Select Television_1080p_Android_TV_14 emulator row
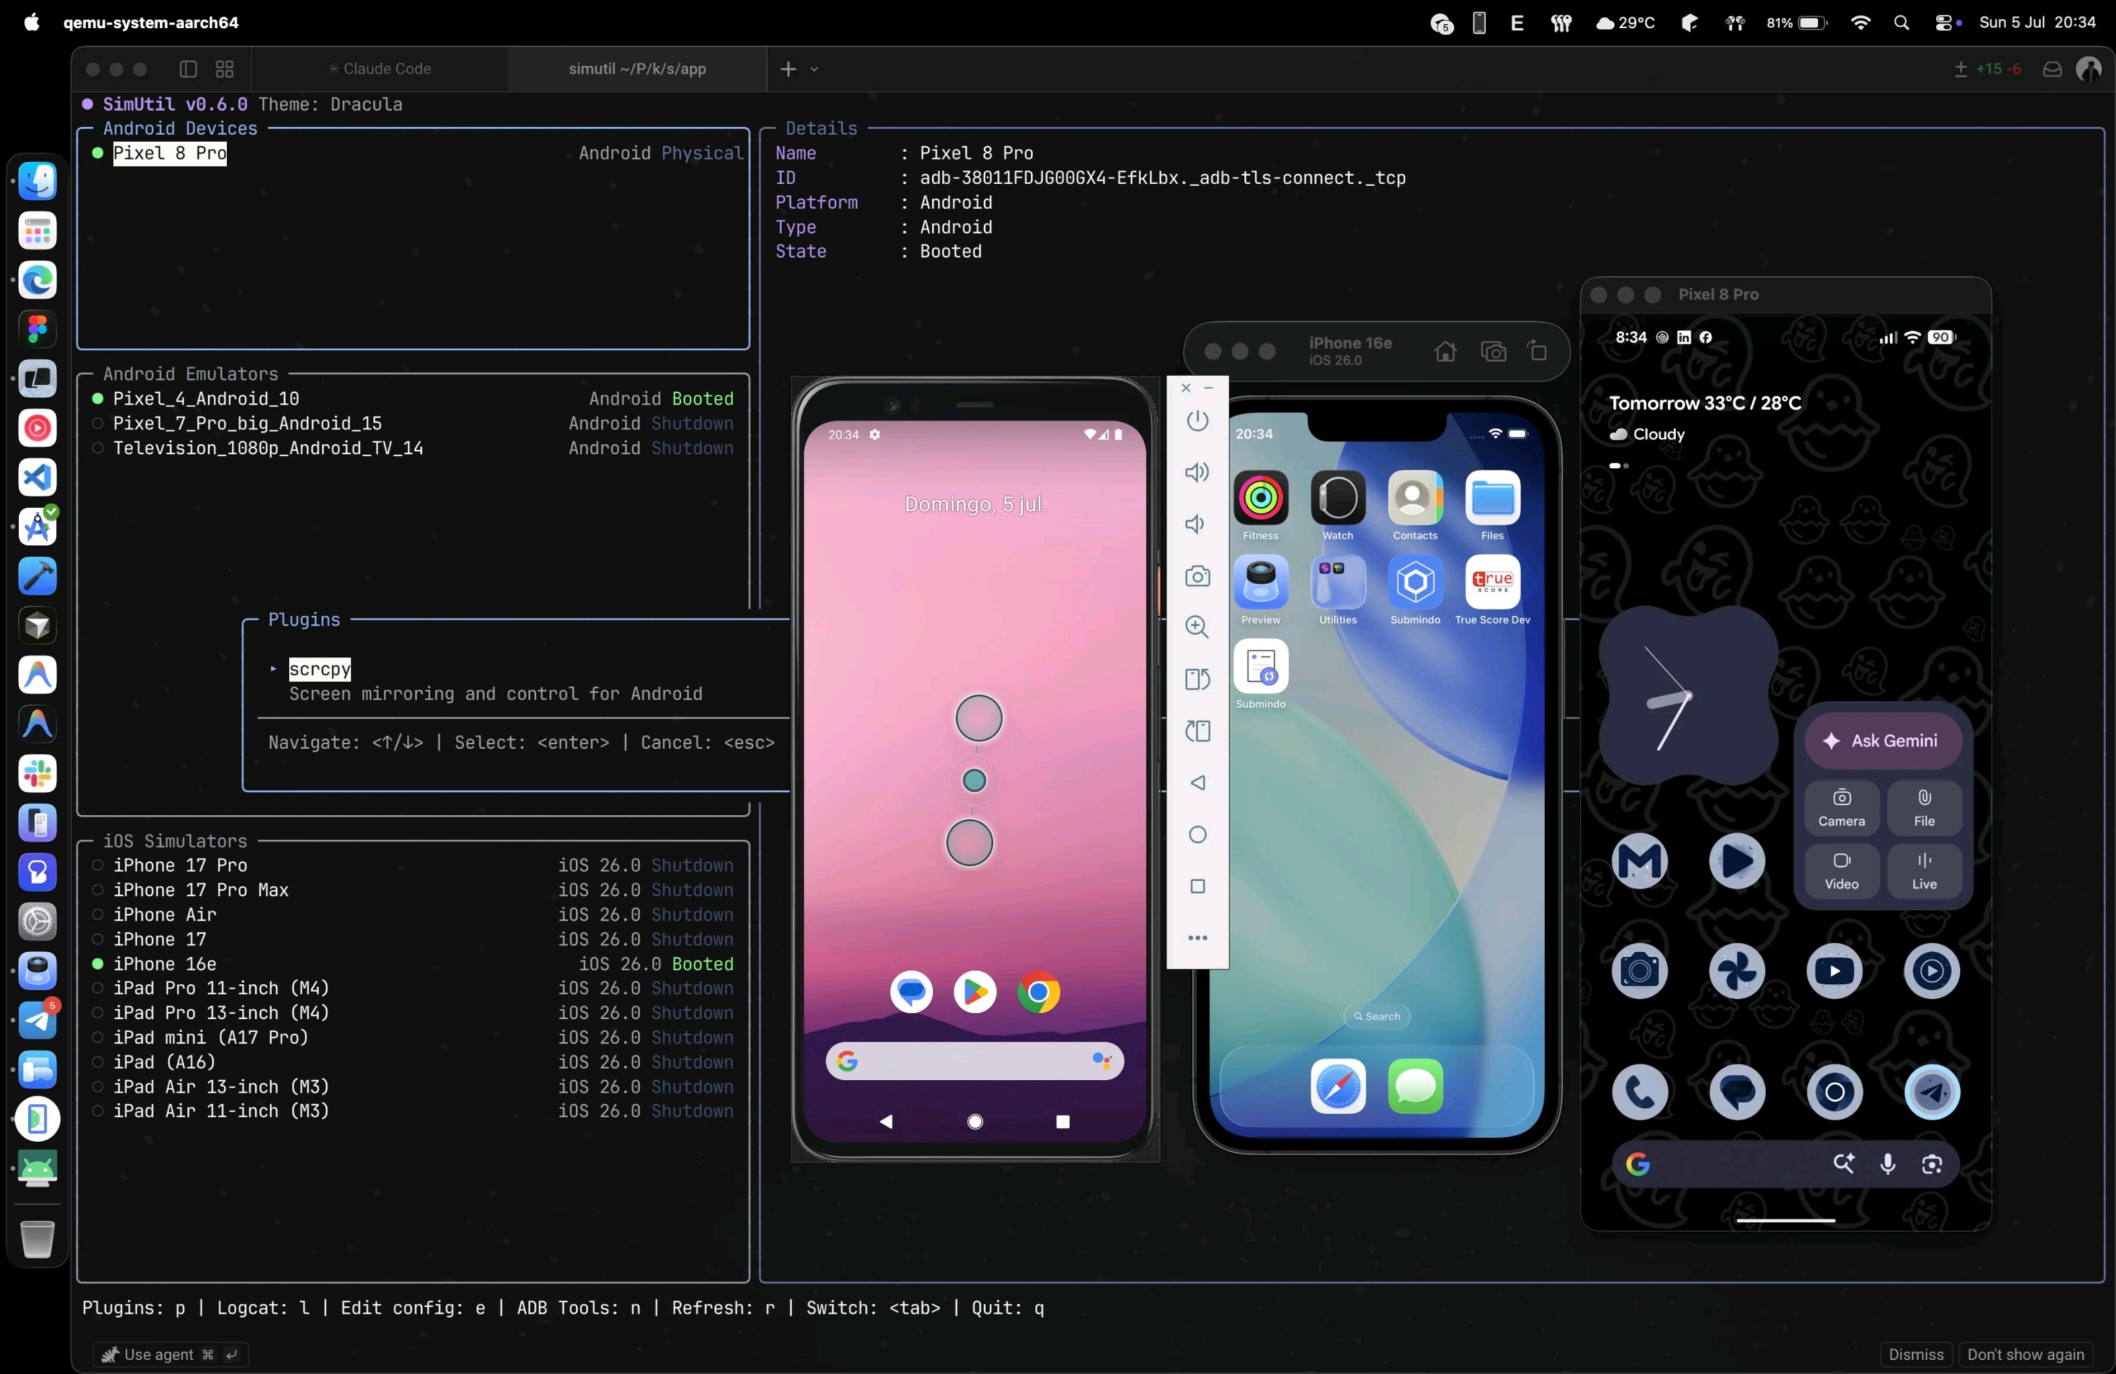 click(413, 449)
